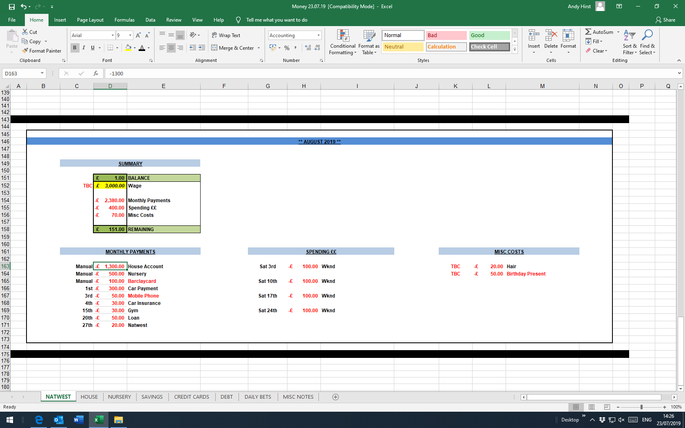Click the Format Painter icon
685x428 pixels.
(x=25, y=51)
